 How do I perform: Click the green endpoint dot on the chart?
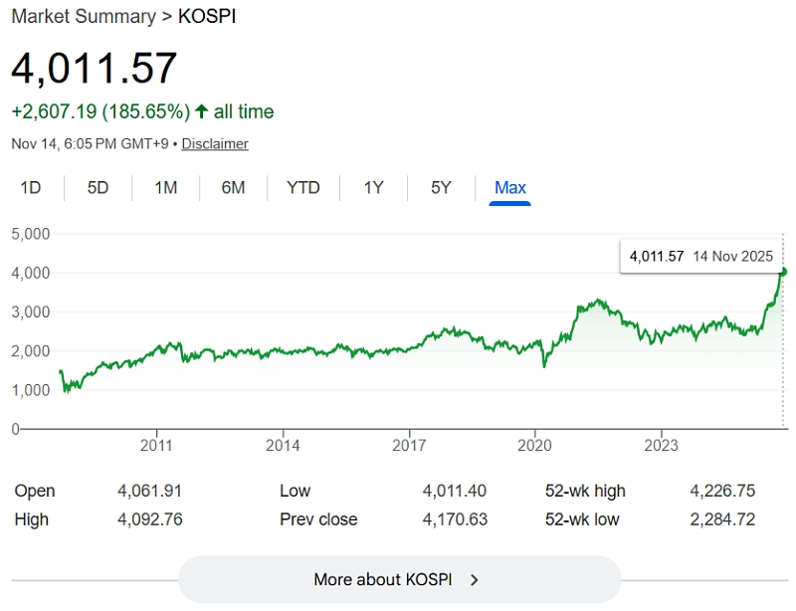coord(784,272)
